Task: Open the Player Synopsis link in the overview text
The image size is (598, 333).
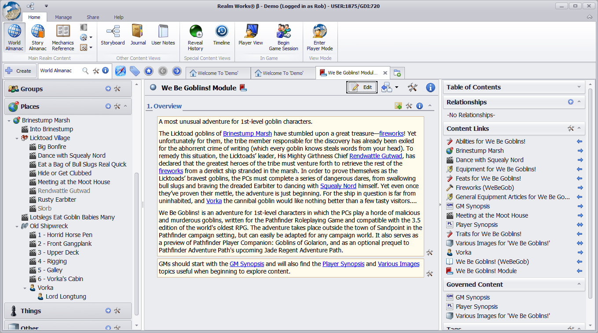Action: click(x=343, y=264)
